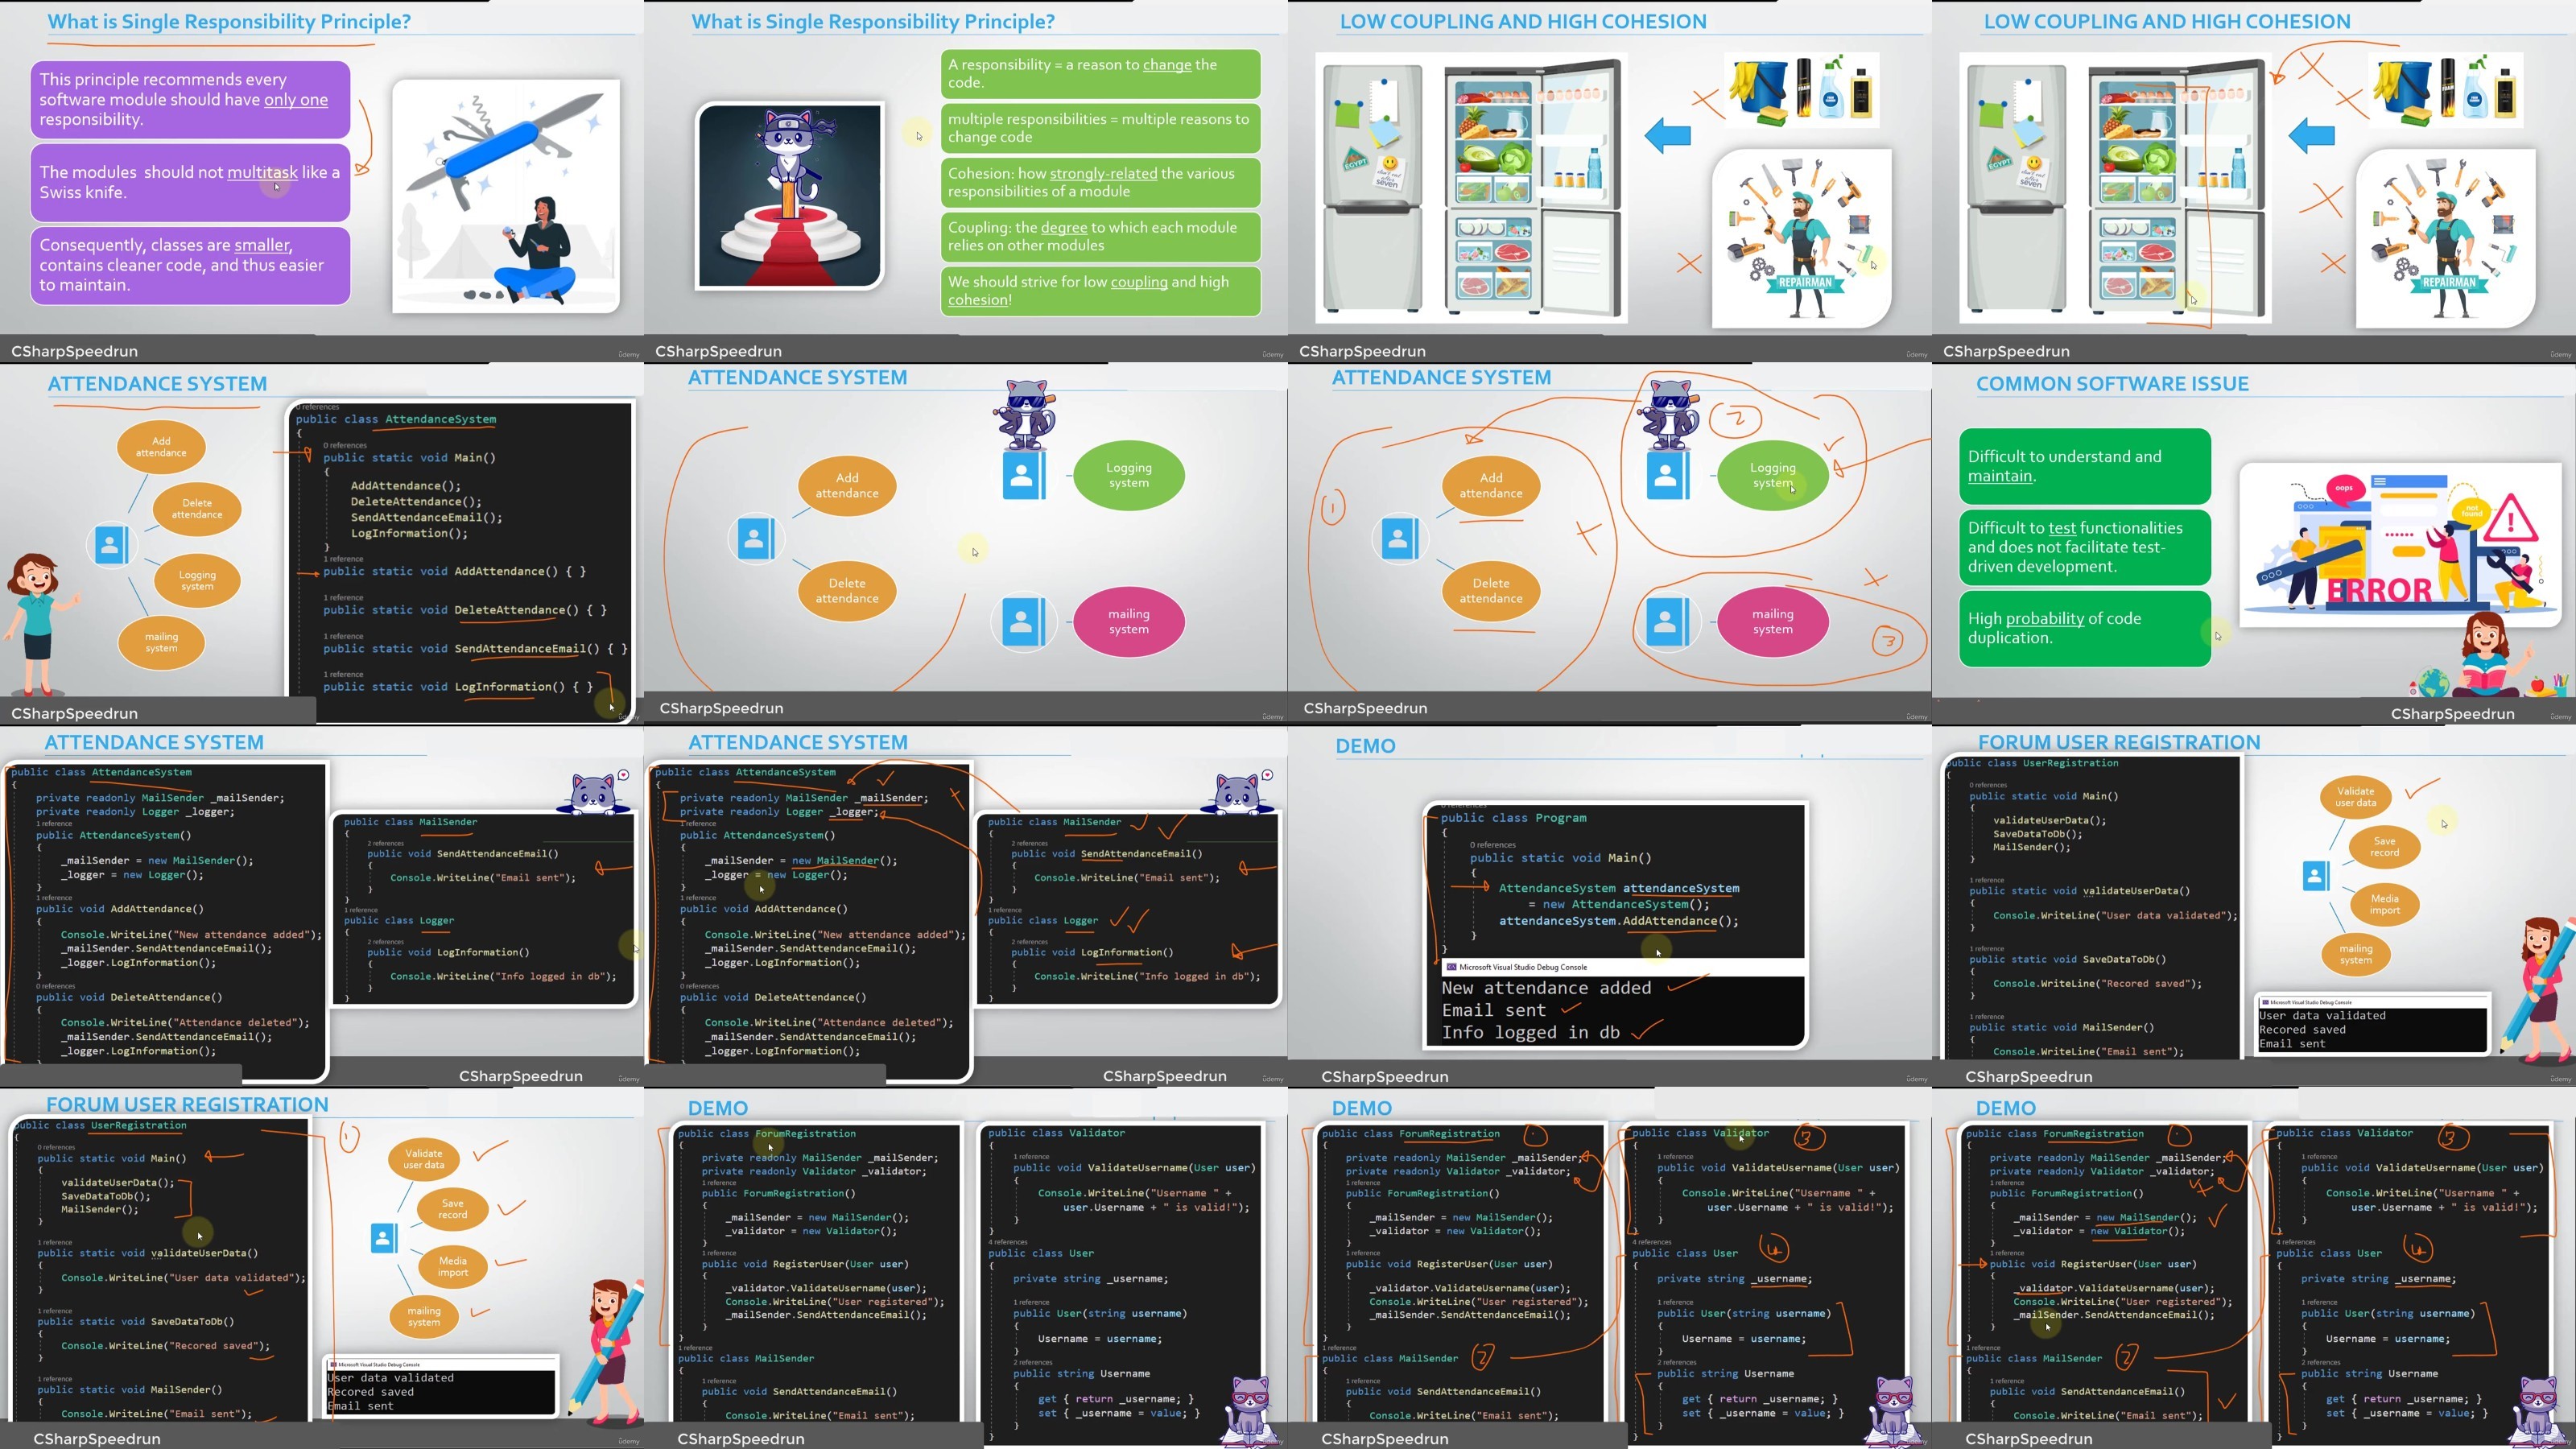
Task: Click the box 'Difficult to test functionalities'
Action: 2084,547
